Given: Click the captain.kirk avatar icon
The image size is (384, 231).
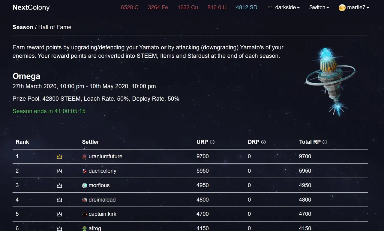Looking at the screenshot, I should click(x=85, y=214).
